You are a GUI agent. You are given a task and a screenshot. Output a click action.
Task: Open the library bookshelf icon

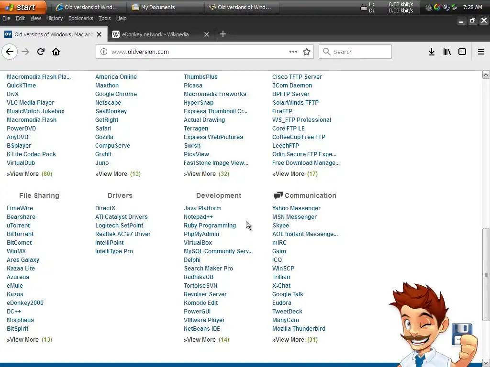447,52
